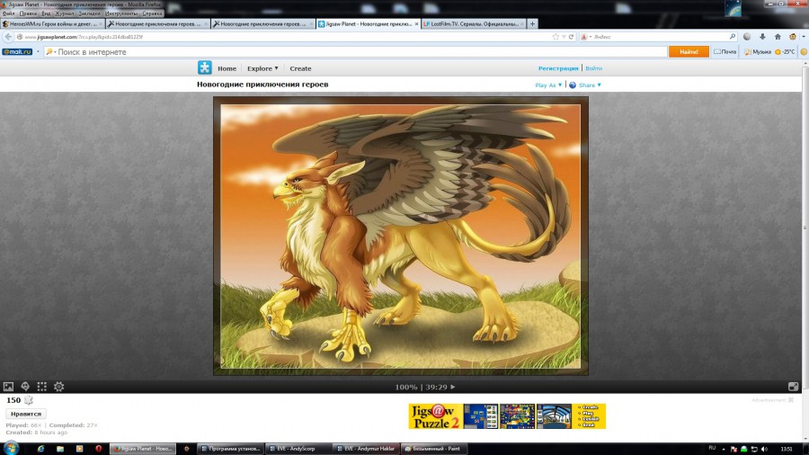The height and width of the screenshot is (455, 809).
Task: Click the arrange pieces grid icon
Action: pyautogui.click(x=41, y=387)
